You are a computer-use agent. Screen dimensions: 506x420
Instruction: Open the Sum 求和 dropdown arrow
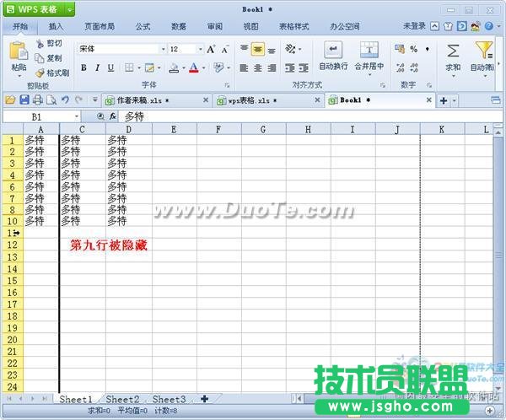453,76
